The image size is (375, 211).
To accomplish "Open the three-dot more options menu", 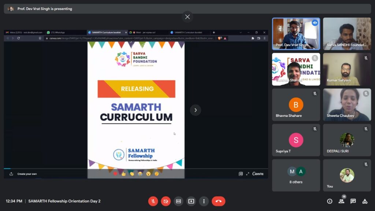I will [204, 201].
